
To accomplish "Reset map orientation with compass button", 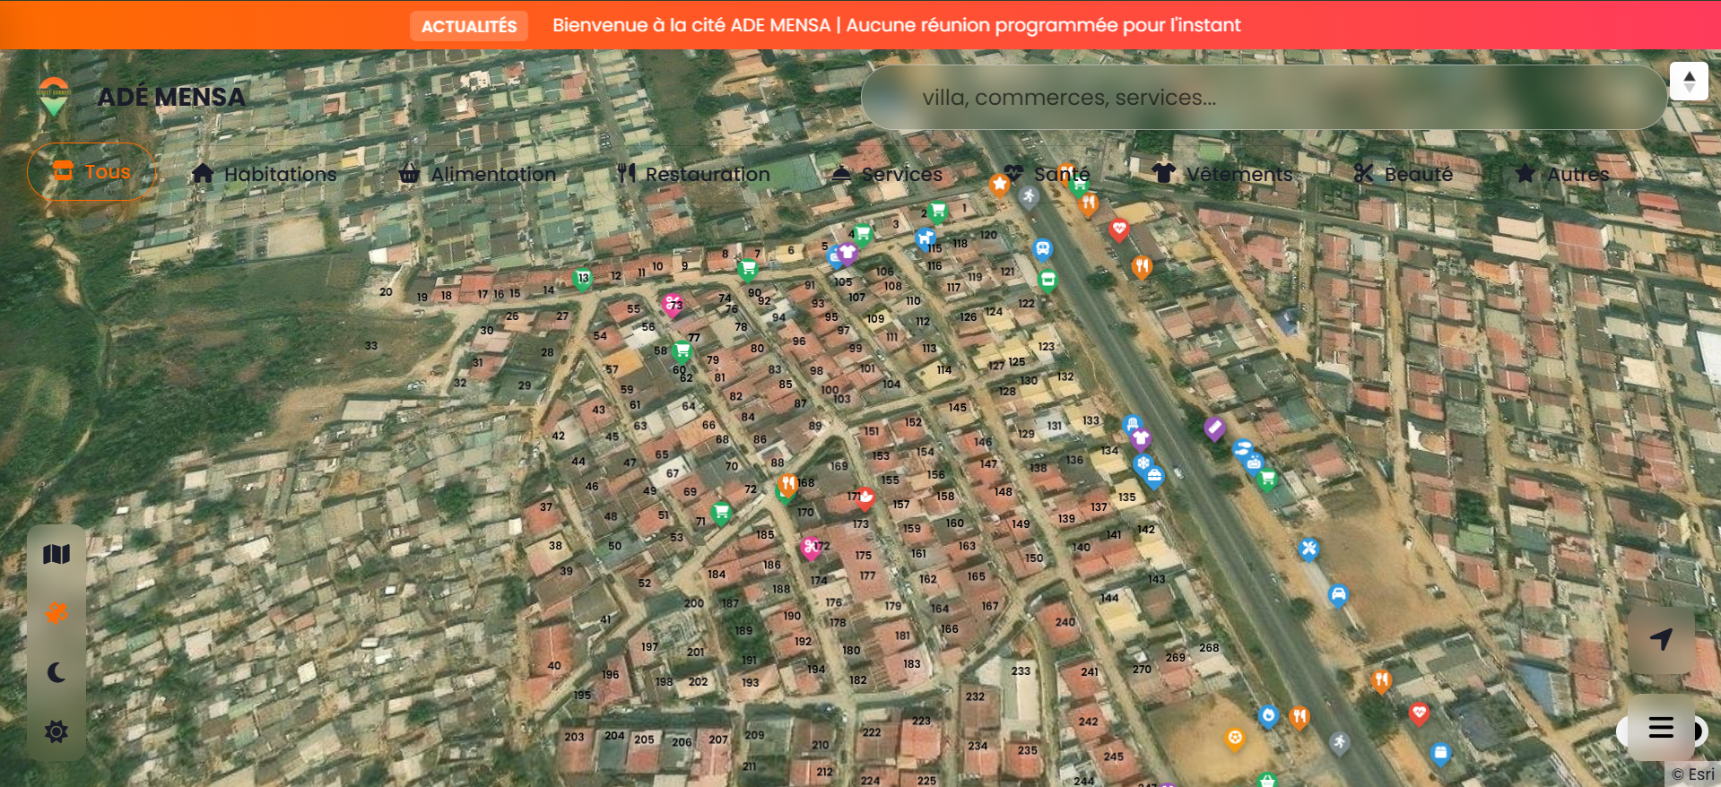I will [1689, 82].
